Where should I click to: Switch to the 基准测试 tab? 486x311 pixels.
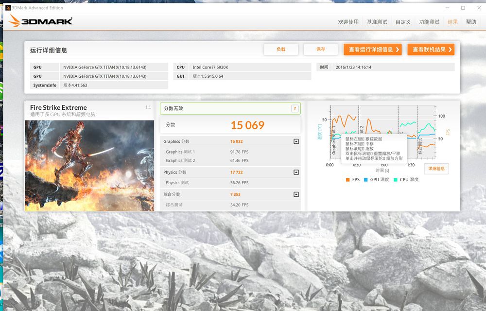(377, 22)
